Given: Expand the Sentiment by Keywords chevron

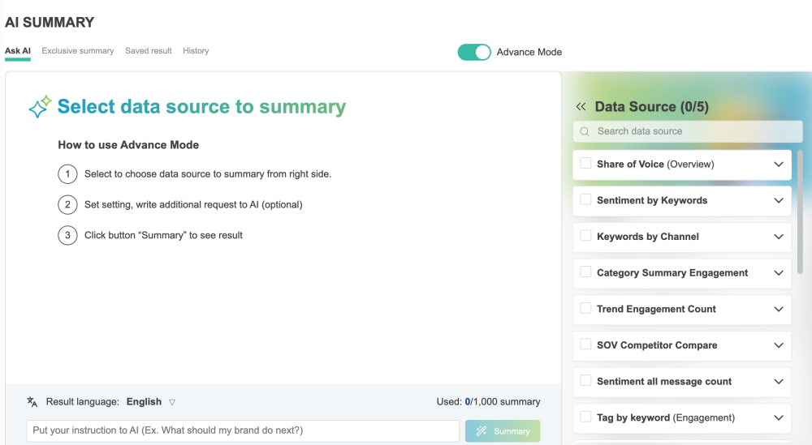Looking at the screenshot, I should (x=779, y=200).
